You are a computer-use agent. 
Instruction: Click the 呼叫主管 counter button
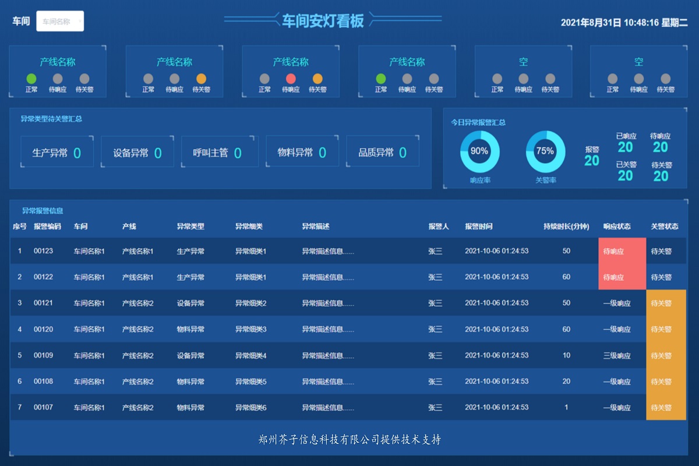pyautogui.click(x=219, y=151)
